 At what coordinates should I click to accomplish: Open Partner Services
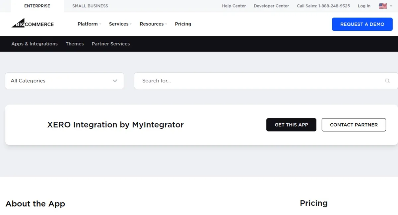click(110, 44)
